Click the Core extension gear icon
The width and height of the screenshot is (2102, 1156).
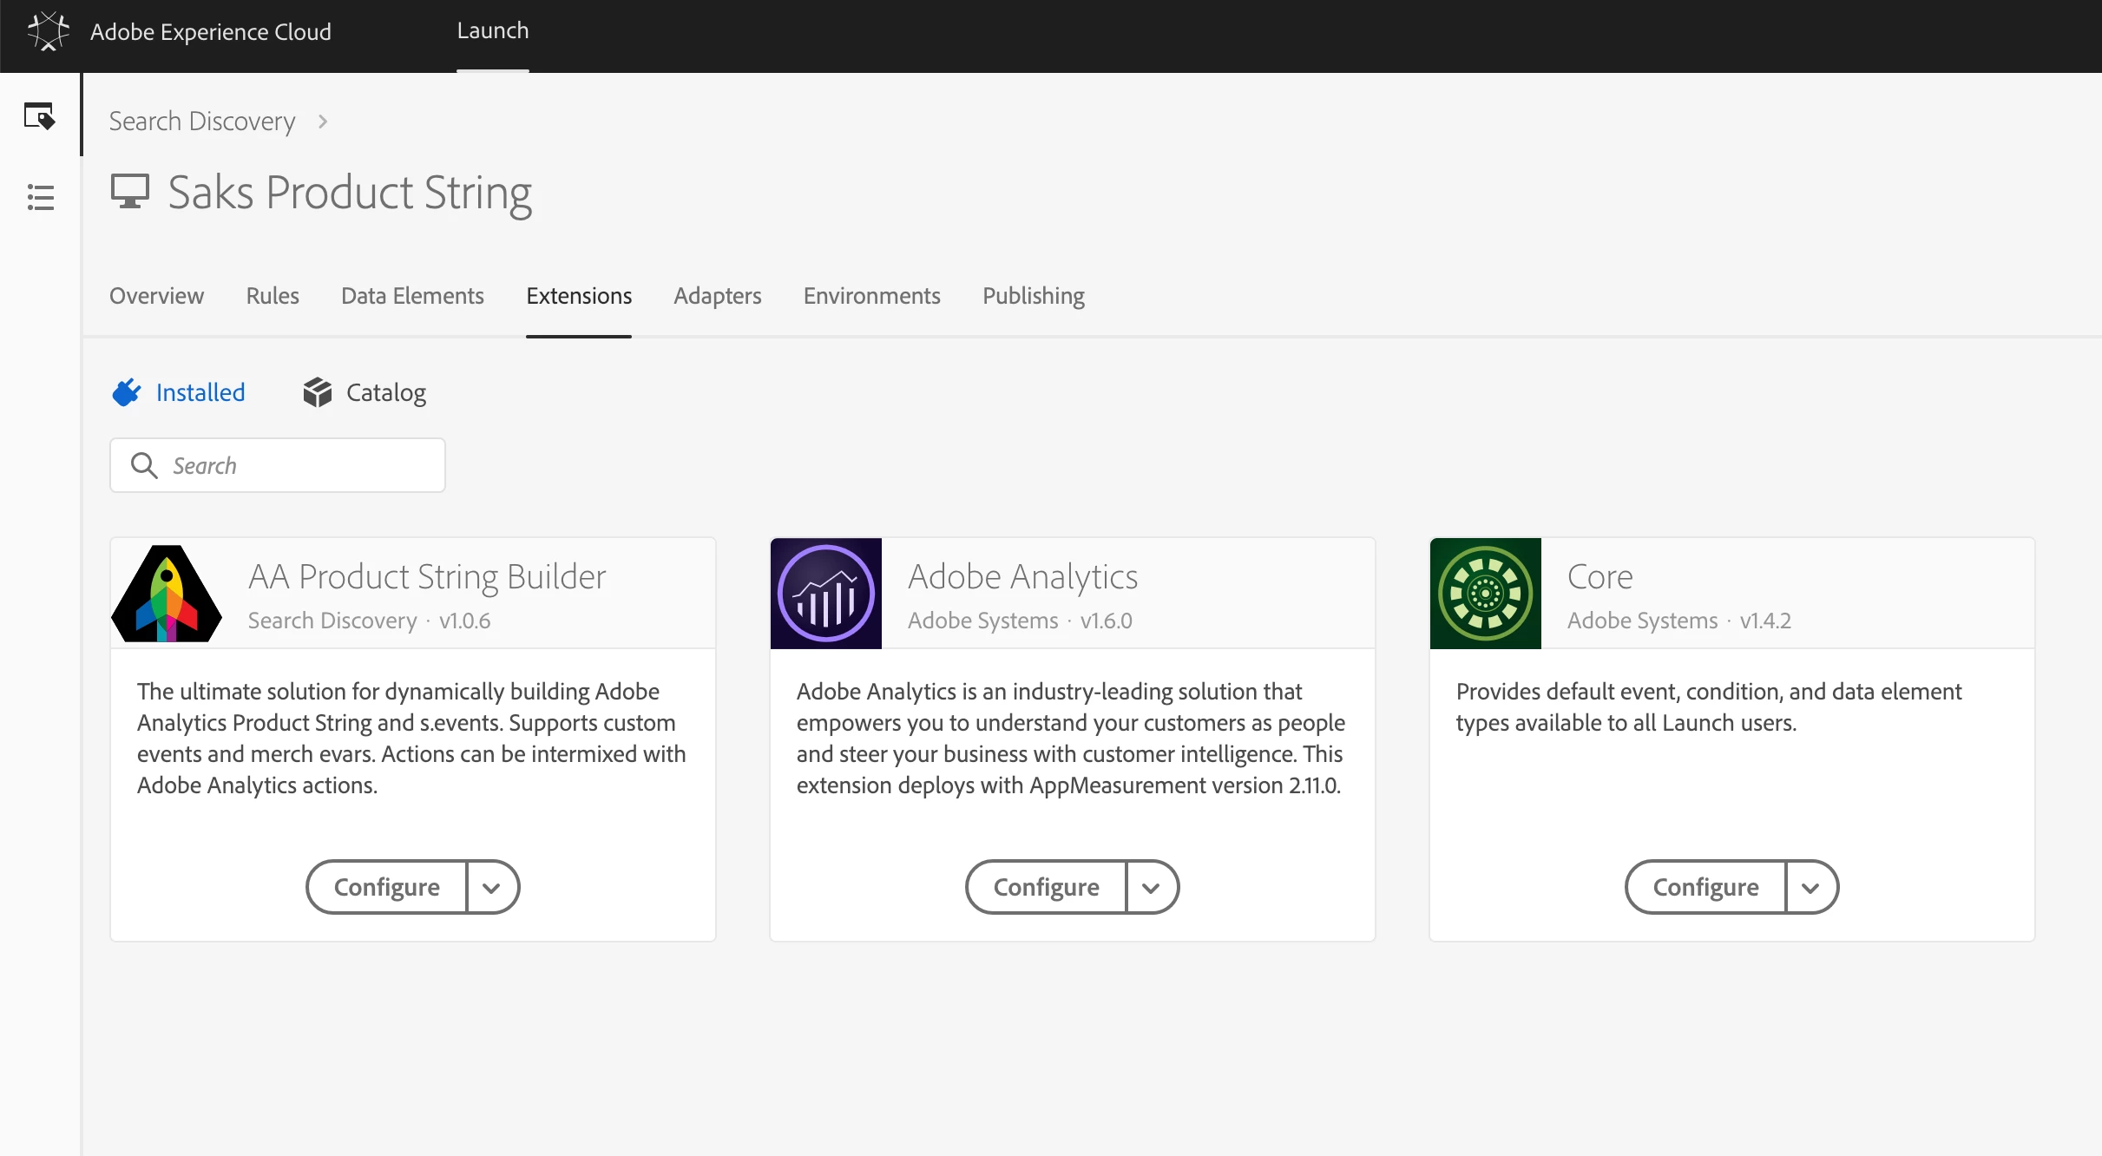point(1486,594)
